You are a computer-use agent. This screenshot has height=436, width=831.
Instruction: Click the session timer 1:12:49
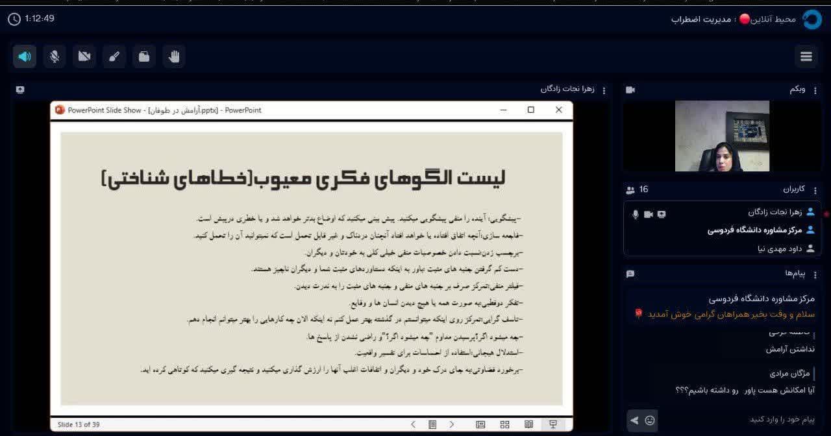(40, 19)
